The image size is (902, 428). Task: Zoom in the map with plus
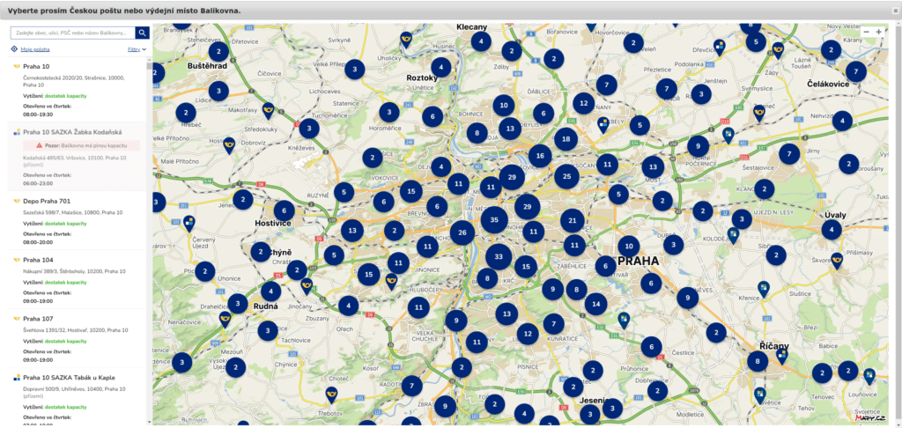tap(878, 33)
